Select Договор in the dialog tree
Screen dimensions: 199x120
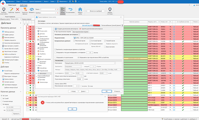(42, 80)
